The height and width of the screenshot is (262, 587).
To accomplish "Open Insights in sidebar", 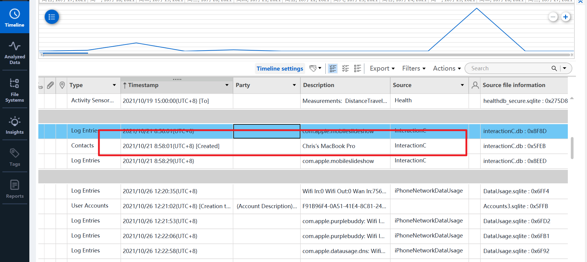I will [x=14, y=126].
